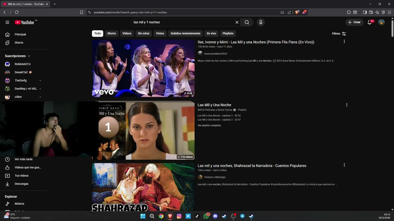The height and width of the screenshot is (221, 394).
Task: Open the Shahrazad video thumbnail
Action: click(143, 187)
